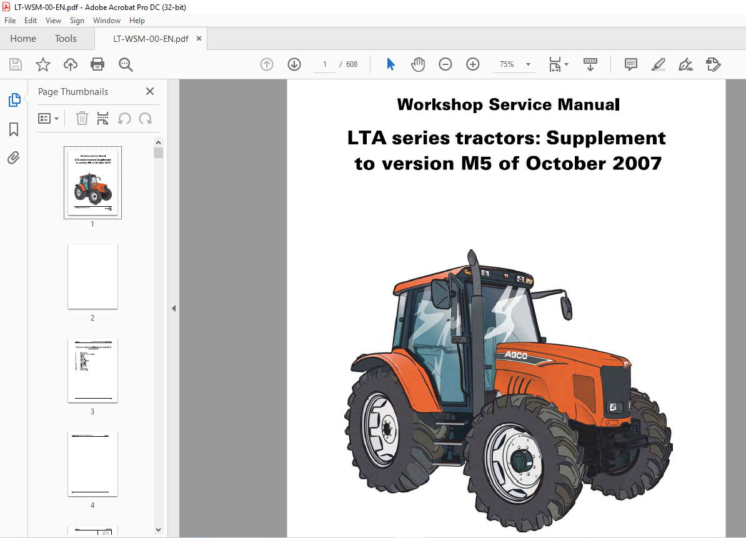
Task: Open the zoom level dropdown
Action: pos(528,64)
